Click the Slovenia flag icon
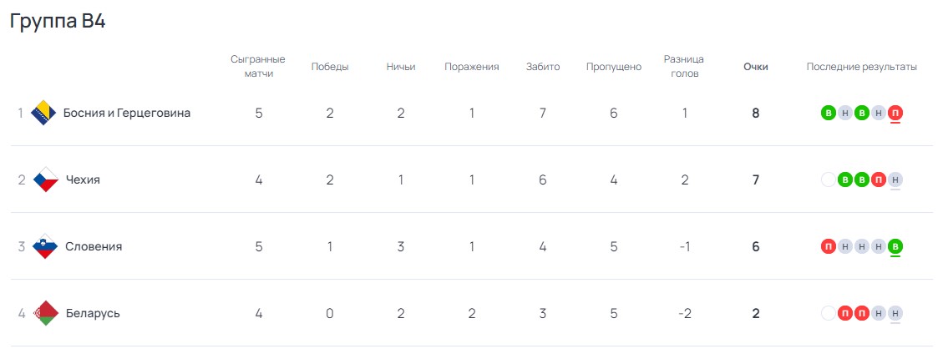The width and height of the screenshot is (943, 364). pyautogui.click(x=45, y=246)
